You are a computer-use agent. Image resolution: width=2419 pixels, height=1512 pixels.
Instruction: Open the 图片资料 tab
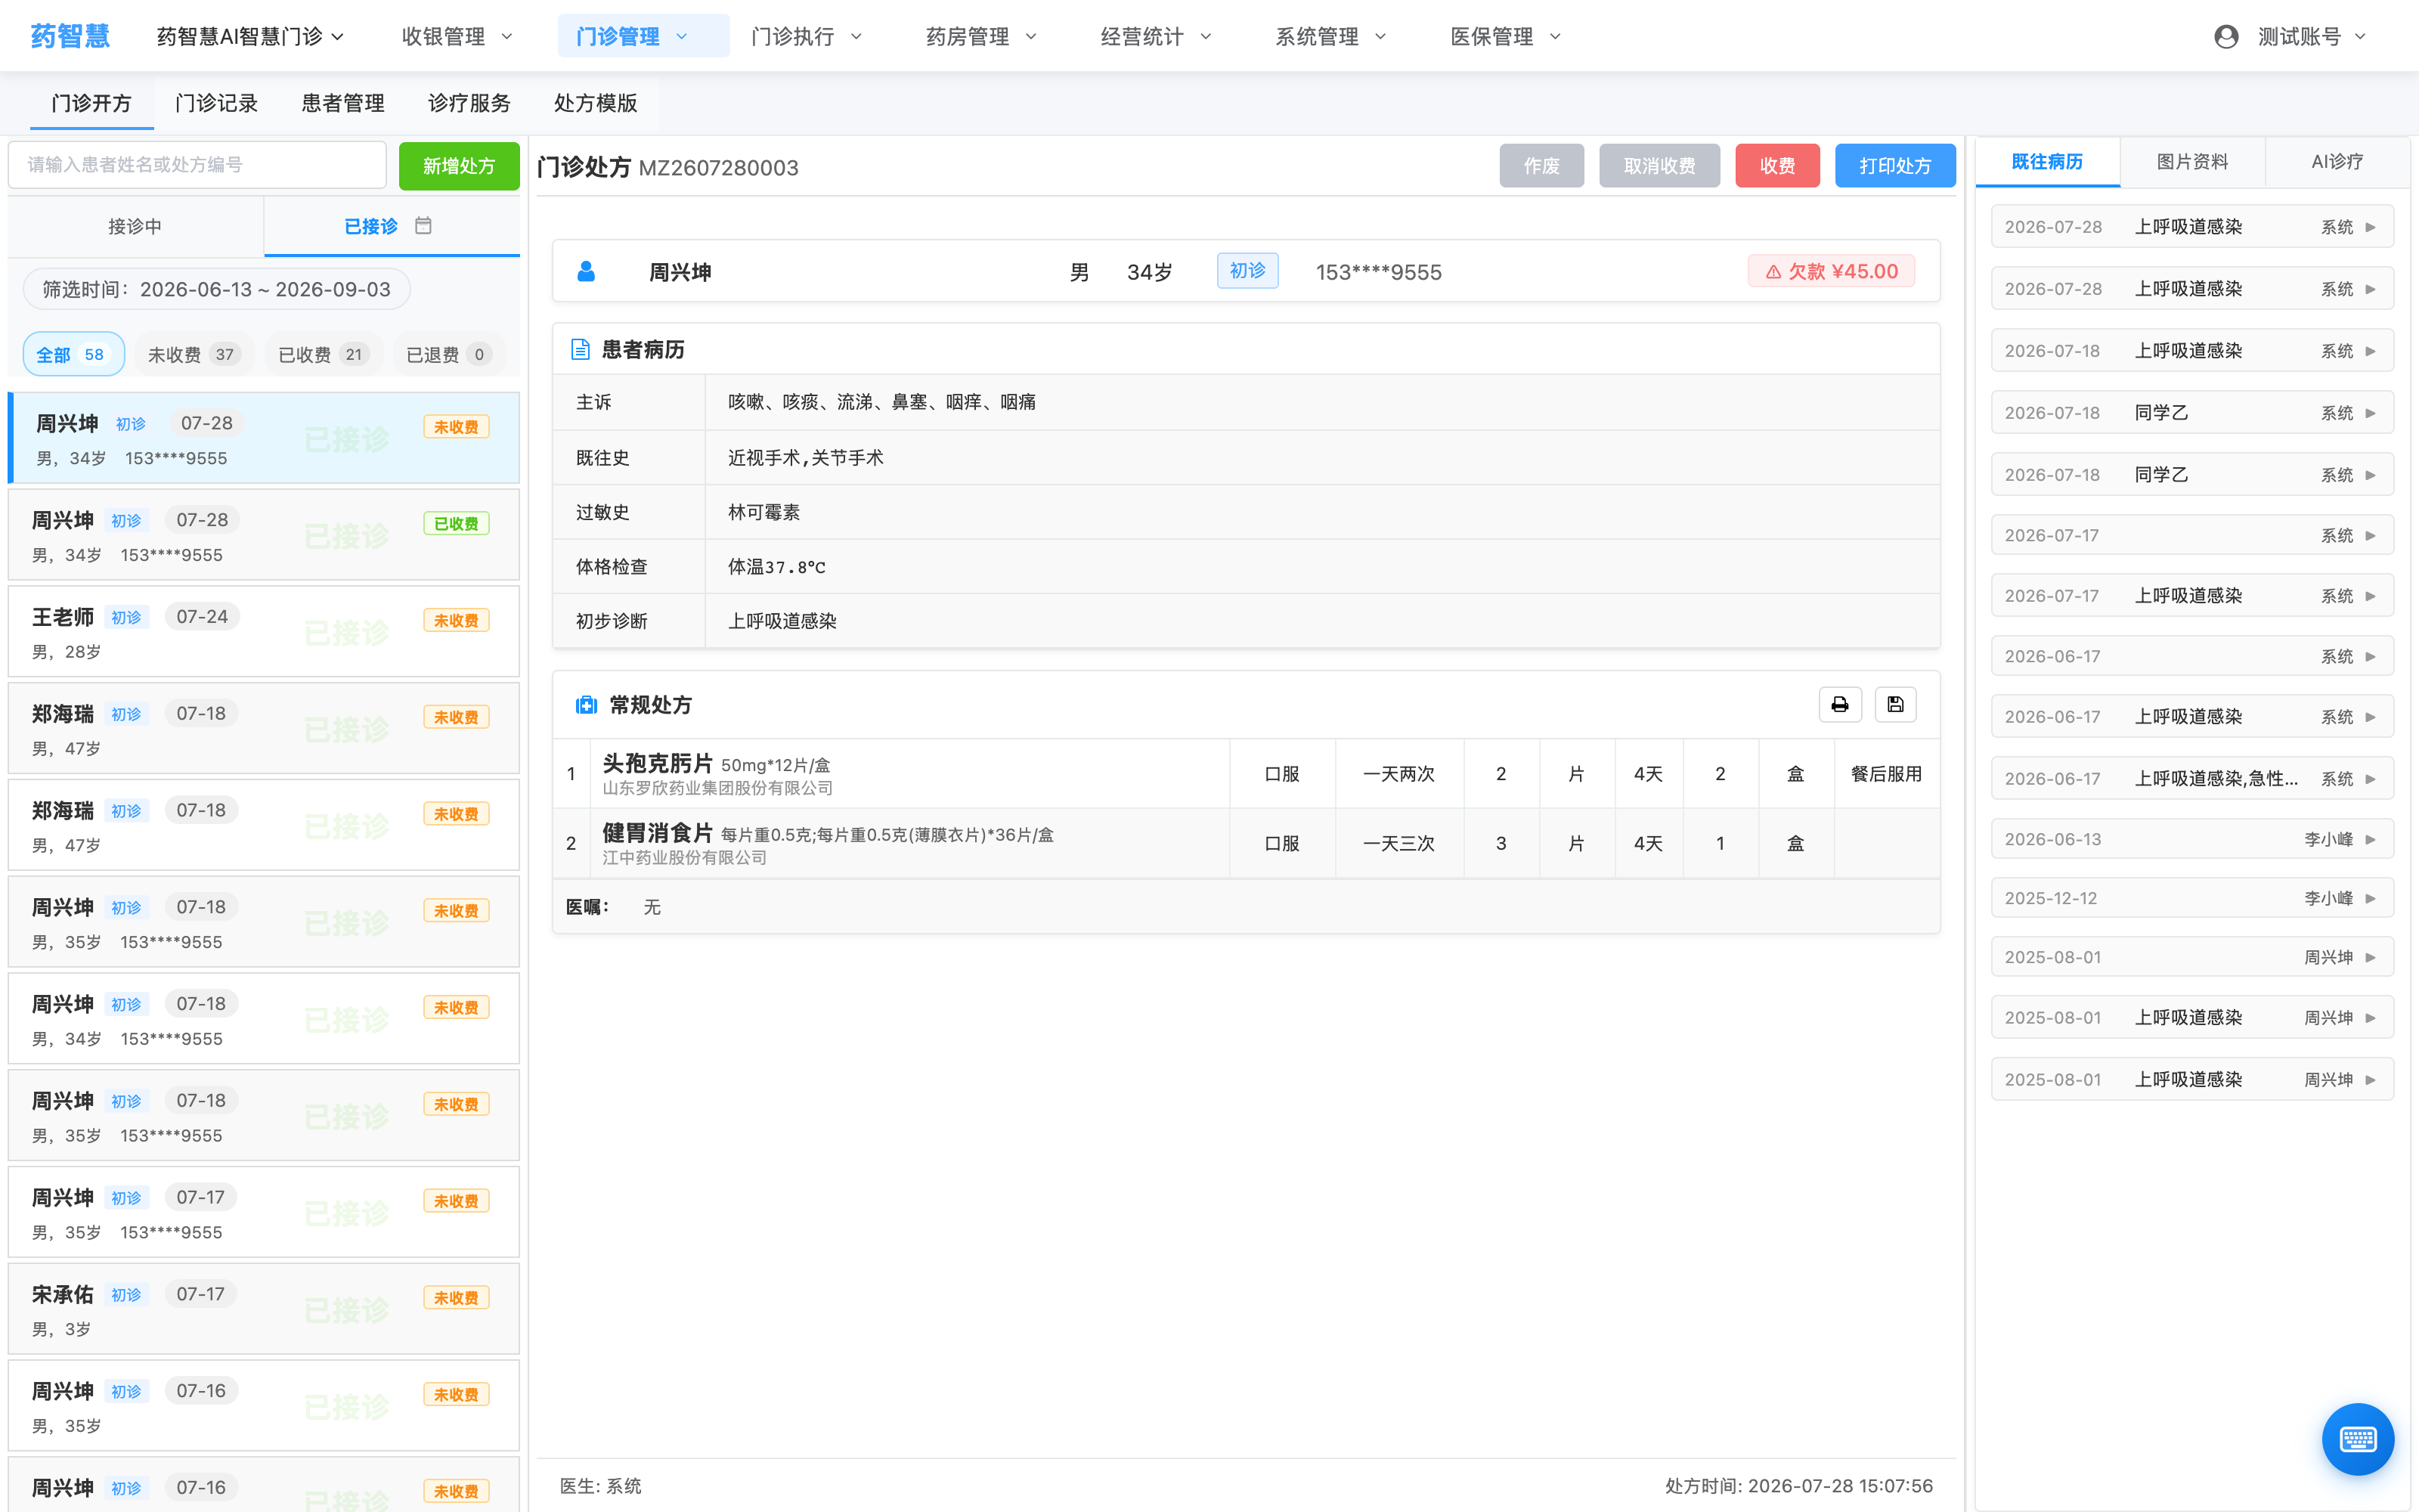pos(2192,162)
